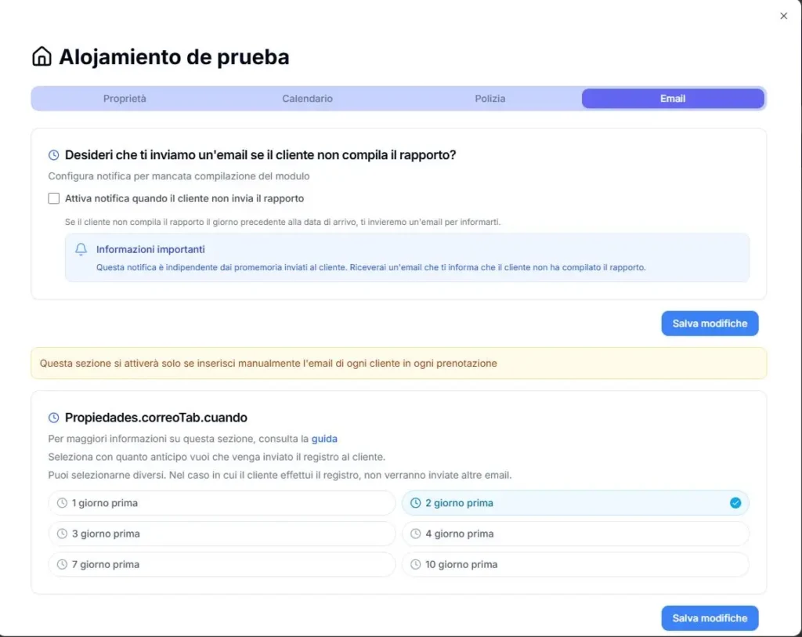Switch to the Proprietà tab
The image size is (802, 637).
click(123, 98)
